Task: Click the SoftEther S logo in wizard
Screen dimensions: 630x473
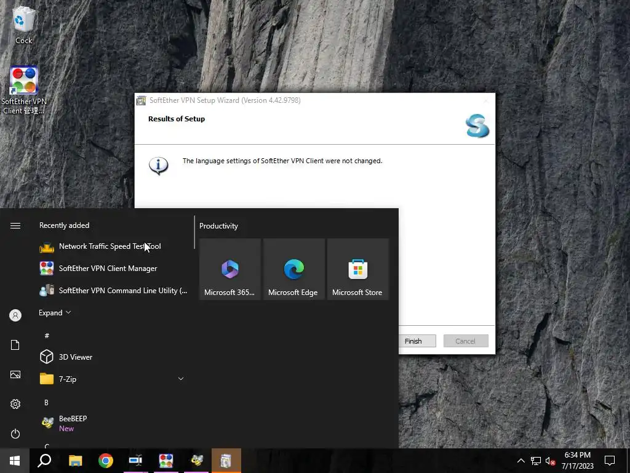Action: pyautogui.click(x=477, y=126)
